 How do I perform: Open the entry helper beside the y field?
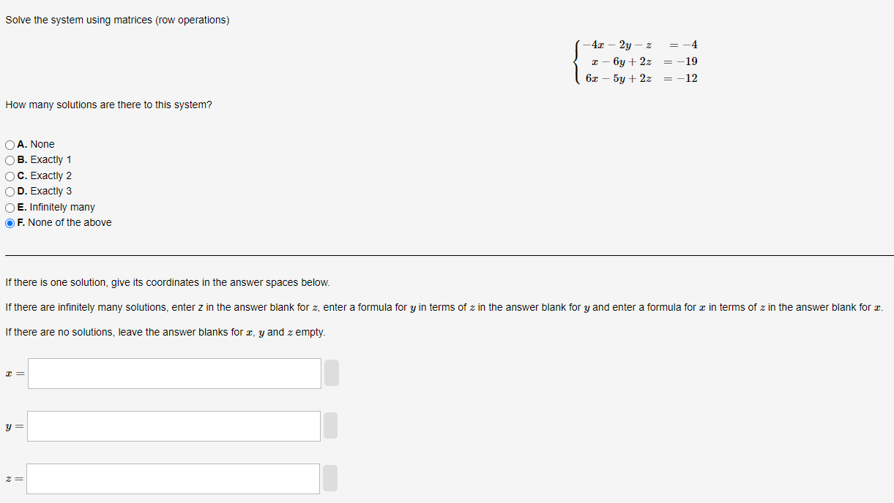330,426
